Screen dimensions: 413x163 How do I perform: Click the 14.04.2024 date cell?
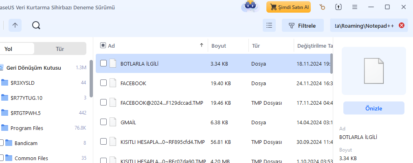[x=314, y=122]
